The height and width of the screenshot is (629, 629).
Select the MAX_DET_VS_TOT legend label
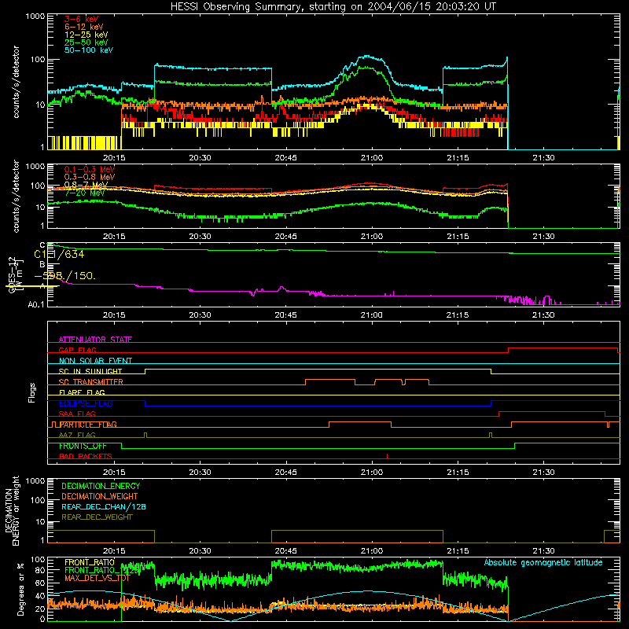[97, 578]
